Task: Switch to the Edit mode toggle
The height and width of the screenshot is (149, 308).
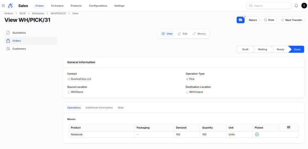Action: (x=183, y=34)
